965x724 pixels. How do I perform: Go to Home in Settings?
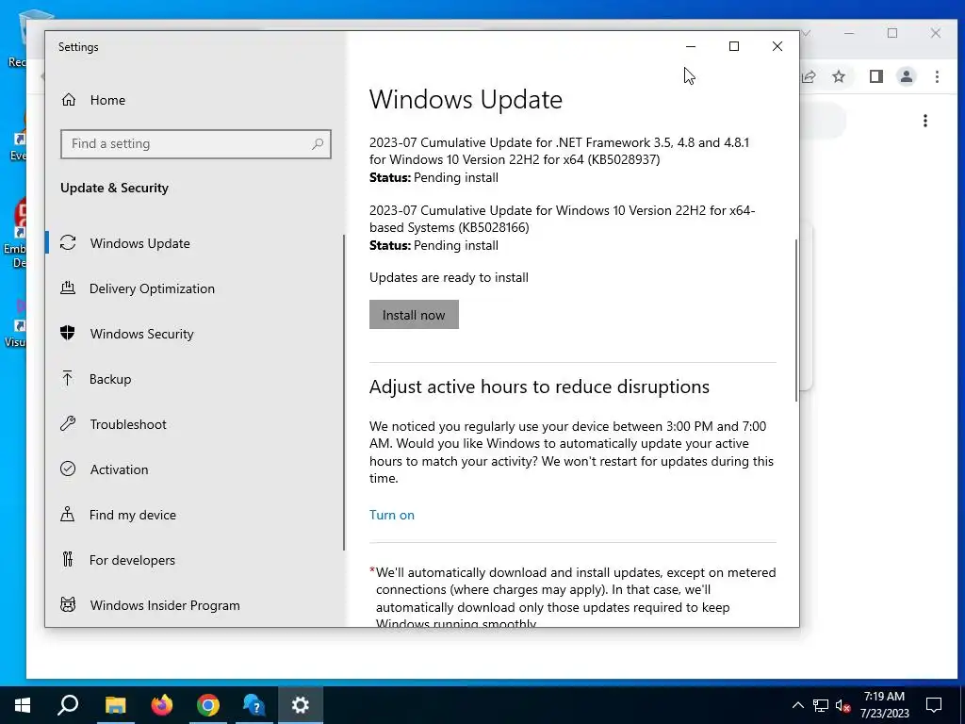tap(107, 100)
